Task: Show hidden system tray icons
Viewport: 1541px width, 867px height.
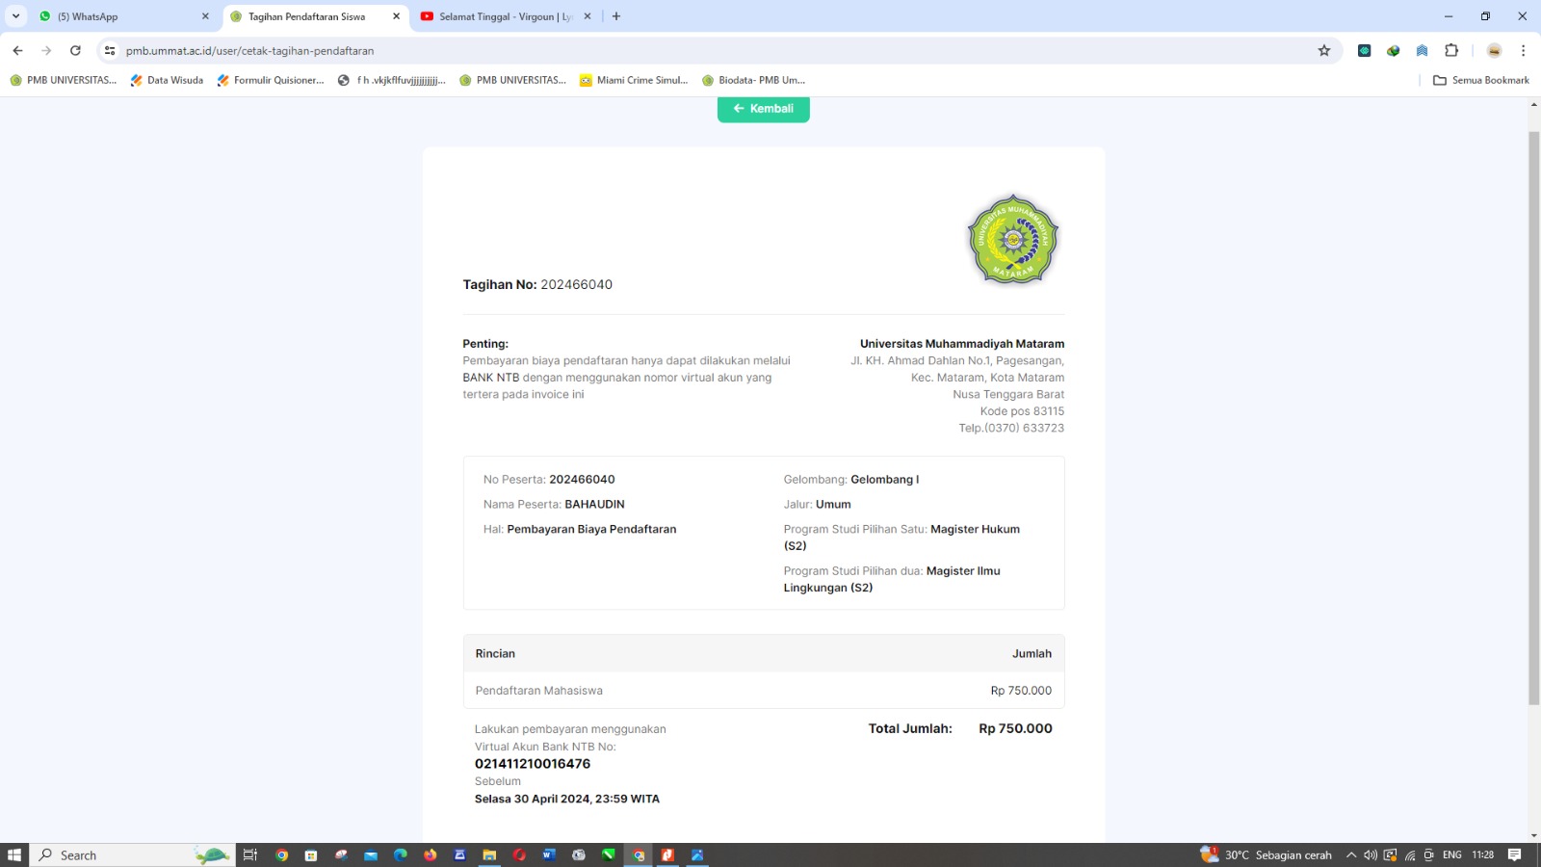Action: [1351, 855]
